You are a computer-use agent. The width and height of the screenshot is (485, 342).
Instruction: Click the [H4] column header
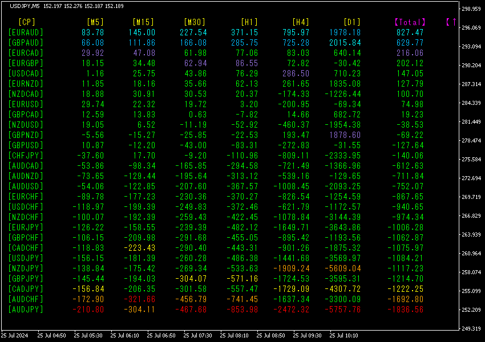[x=301, y=22]
